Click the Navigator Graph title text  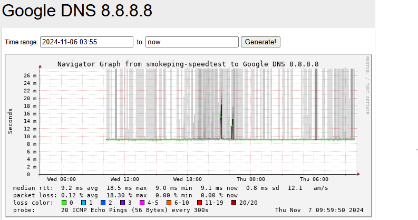click(188, 64)
